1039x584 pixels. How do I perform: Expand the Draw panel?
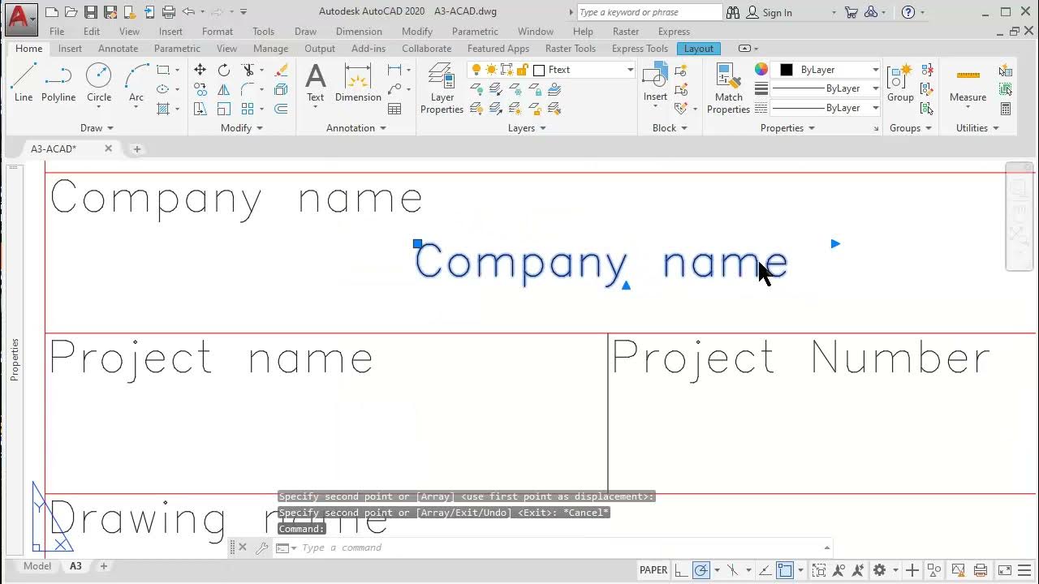97,128
